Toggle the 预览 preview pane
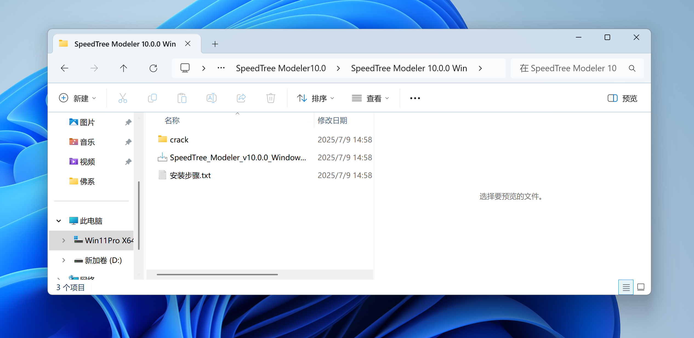This screenshot has height=338, width=694. click(622, 98)
